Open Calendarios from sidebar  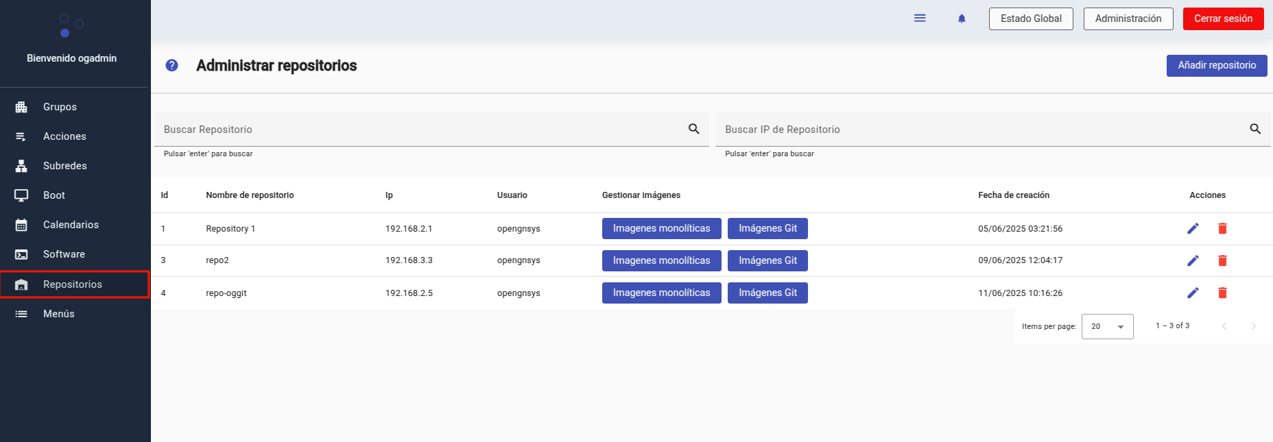[71, 225]
